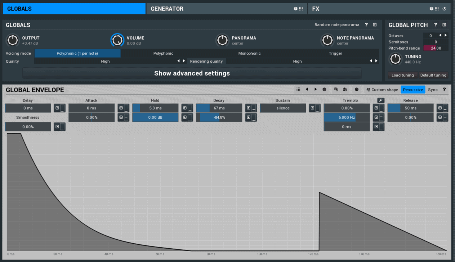The width and height of the screenshot is (455, 262).
Task: Click the Decay 67 ms value bar
Action: point(219,108)
